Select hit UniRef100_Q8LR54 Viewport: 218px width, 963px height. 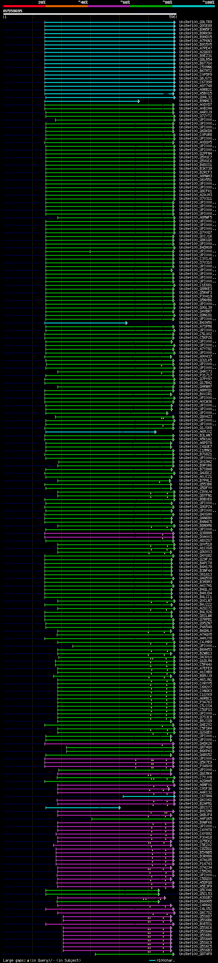tap(195, 59)
